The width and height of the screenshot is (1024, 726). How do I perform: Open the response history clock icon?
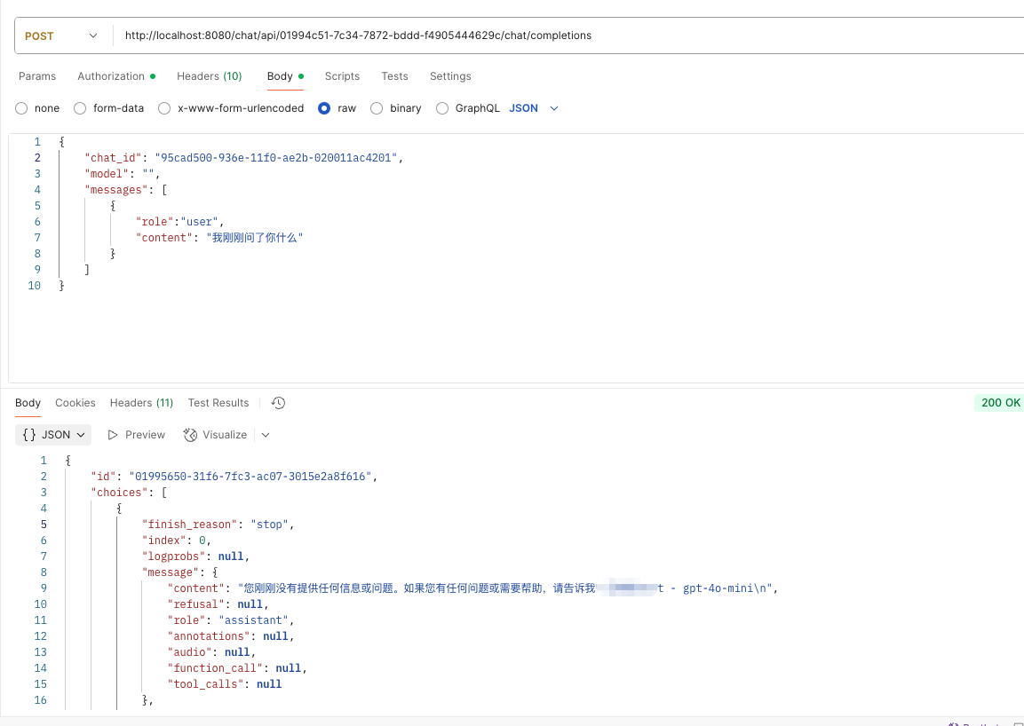coord(278,403)
